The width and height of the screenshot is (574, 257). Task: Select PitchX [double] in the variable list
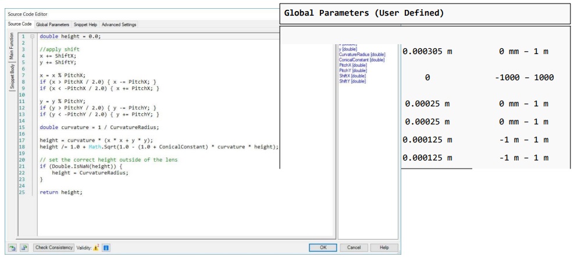click(352, 65)
